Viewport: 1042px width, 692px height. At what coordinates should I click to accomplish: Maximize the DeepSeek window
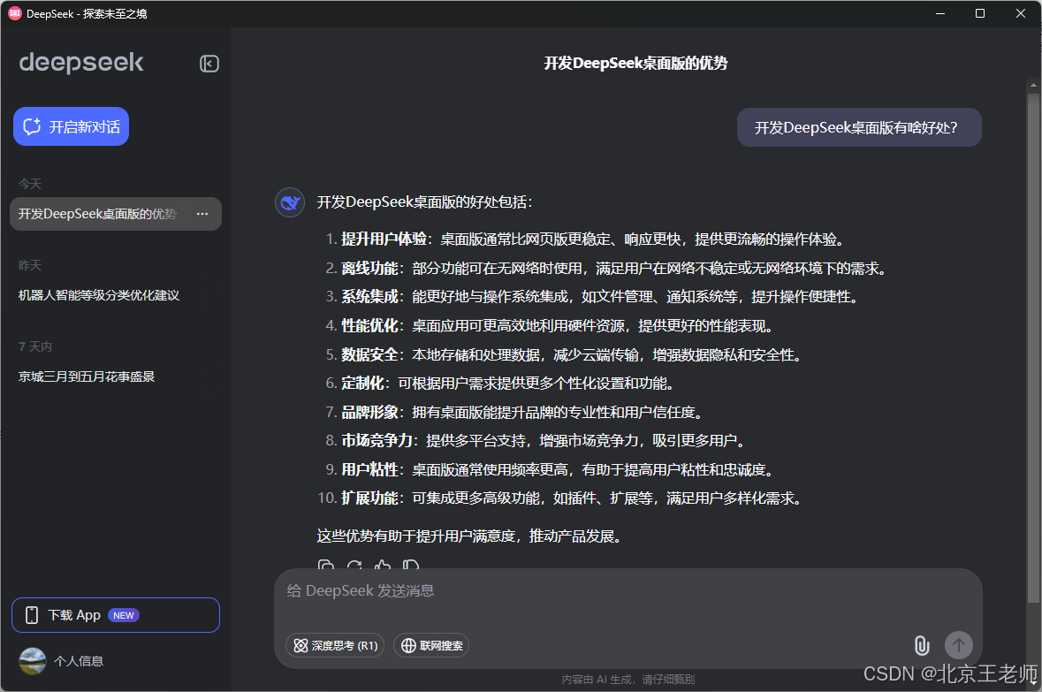979,13
